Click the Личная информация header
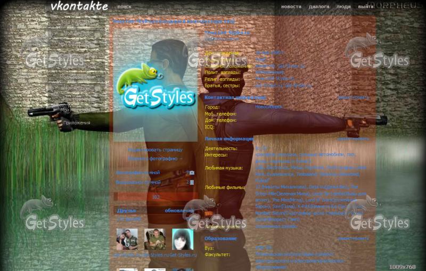426x271 pixels. [x=229, y=139]
